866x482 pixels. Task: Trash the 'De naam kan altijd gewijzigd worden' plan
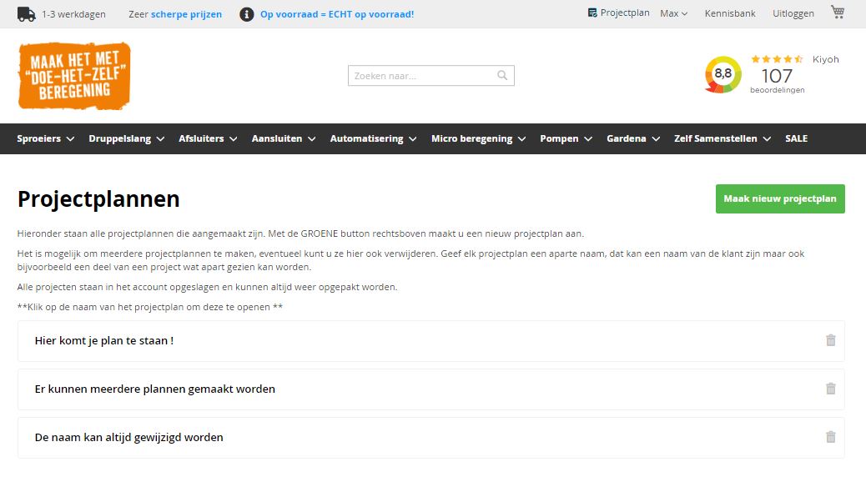pyautogui.click(x=830, y=437)
